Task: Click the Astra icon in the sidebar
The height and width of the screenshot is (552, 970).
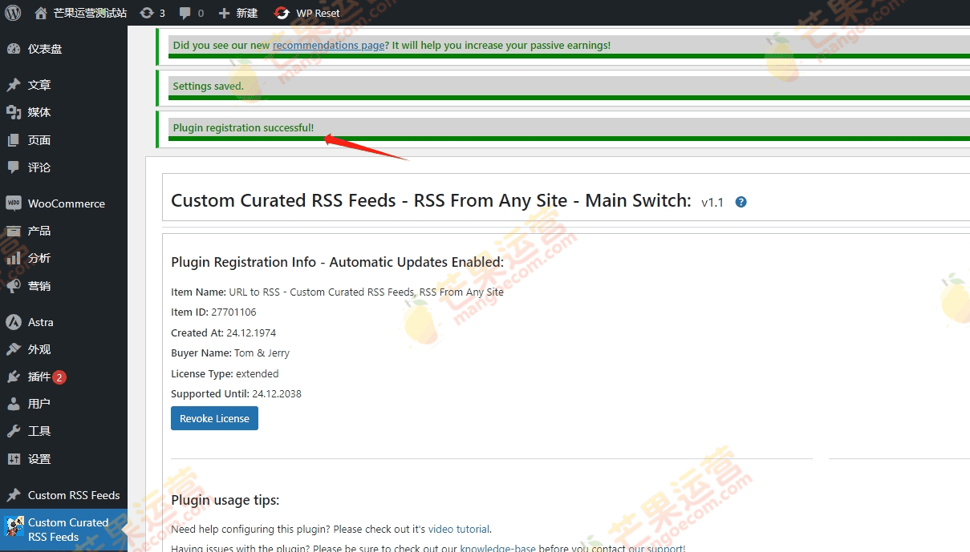Action: pyautogui.click(x=13, y=321)
